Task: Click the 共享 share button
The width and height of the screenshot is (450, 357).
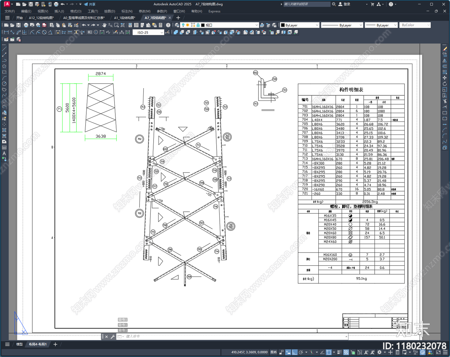Action: [x=90, y=4]
